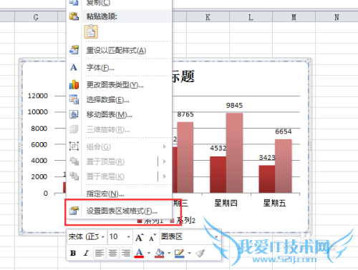Open the font size 10 dropdown

coord(128,237)
